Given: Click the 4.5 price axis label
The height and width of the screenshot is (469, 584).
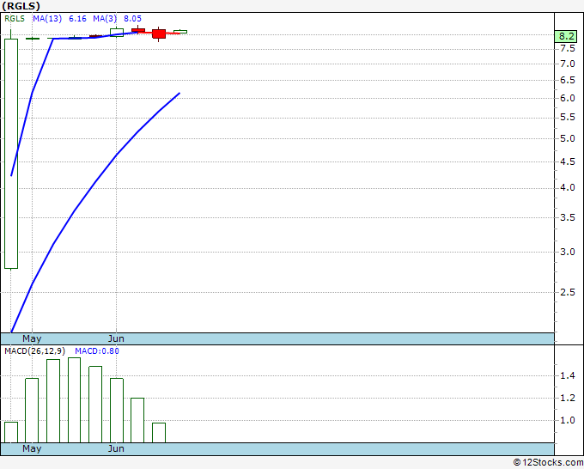Looking at the screenshot, I should pos(568,162).
